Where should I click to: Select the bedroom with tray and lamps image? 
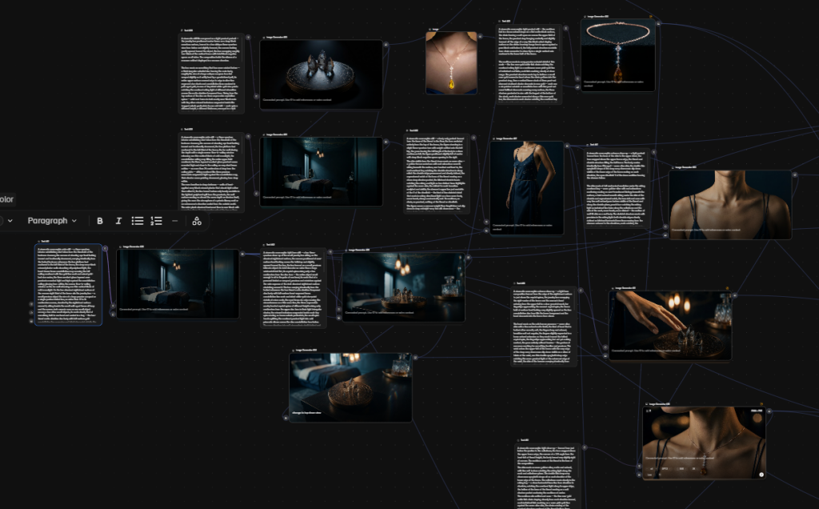click(403, 287)
